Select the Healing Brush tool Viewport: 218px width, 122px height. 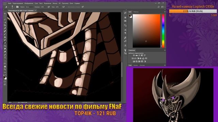[x=5, y=31]
